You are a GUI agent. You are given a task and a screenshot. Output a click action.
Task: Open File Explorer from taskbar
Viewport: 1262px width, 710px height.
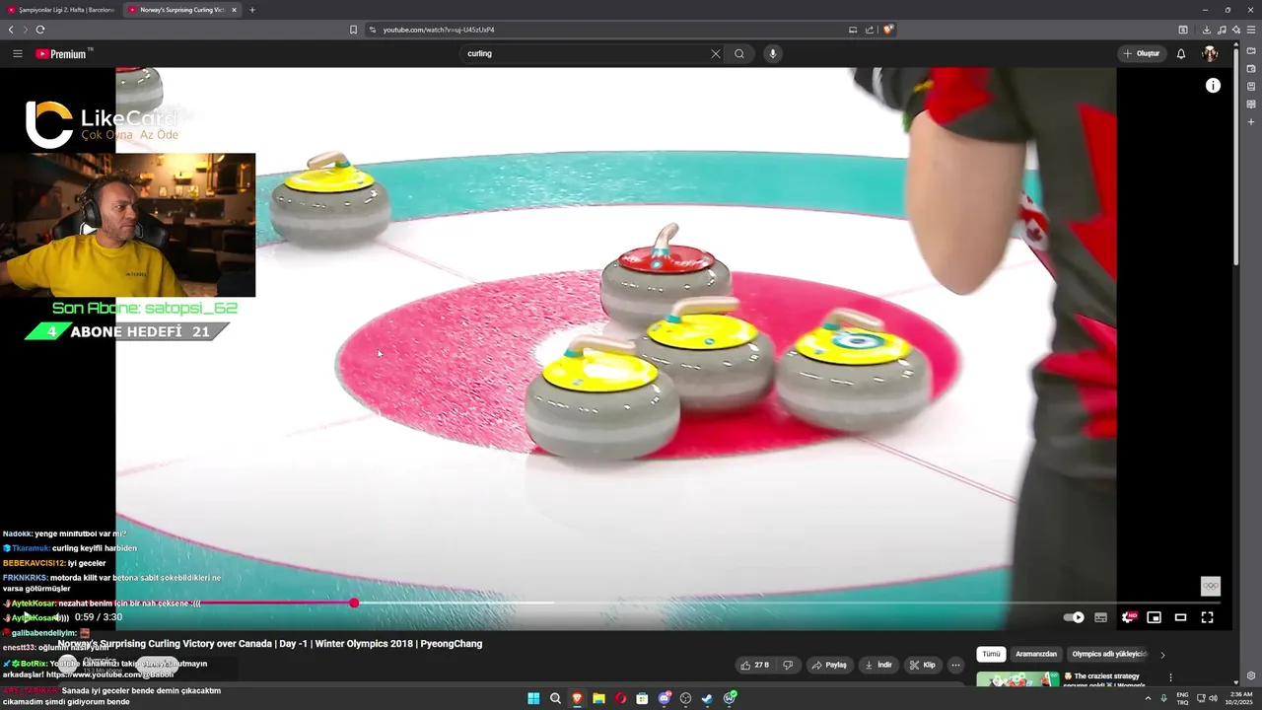coord(598,698)
